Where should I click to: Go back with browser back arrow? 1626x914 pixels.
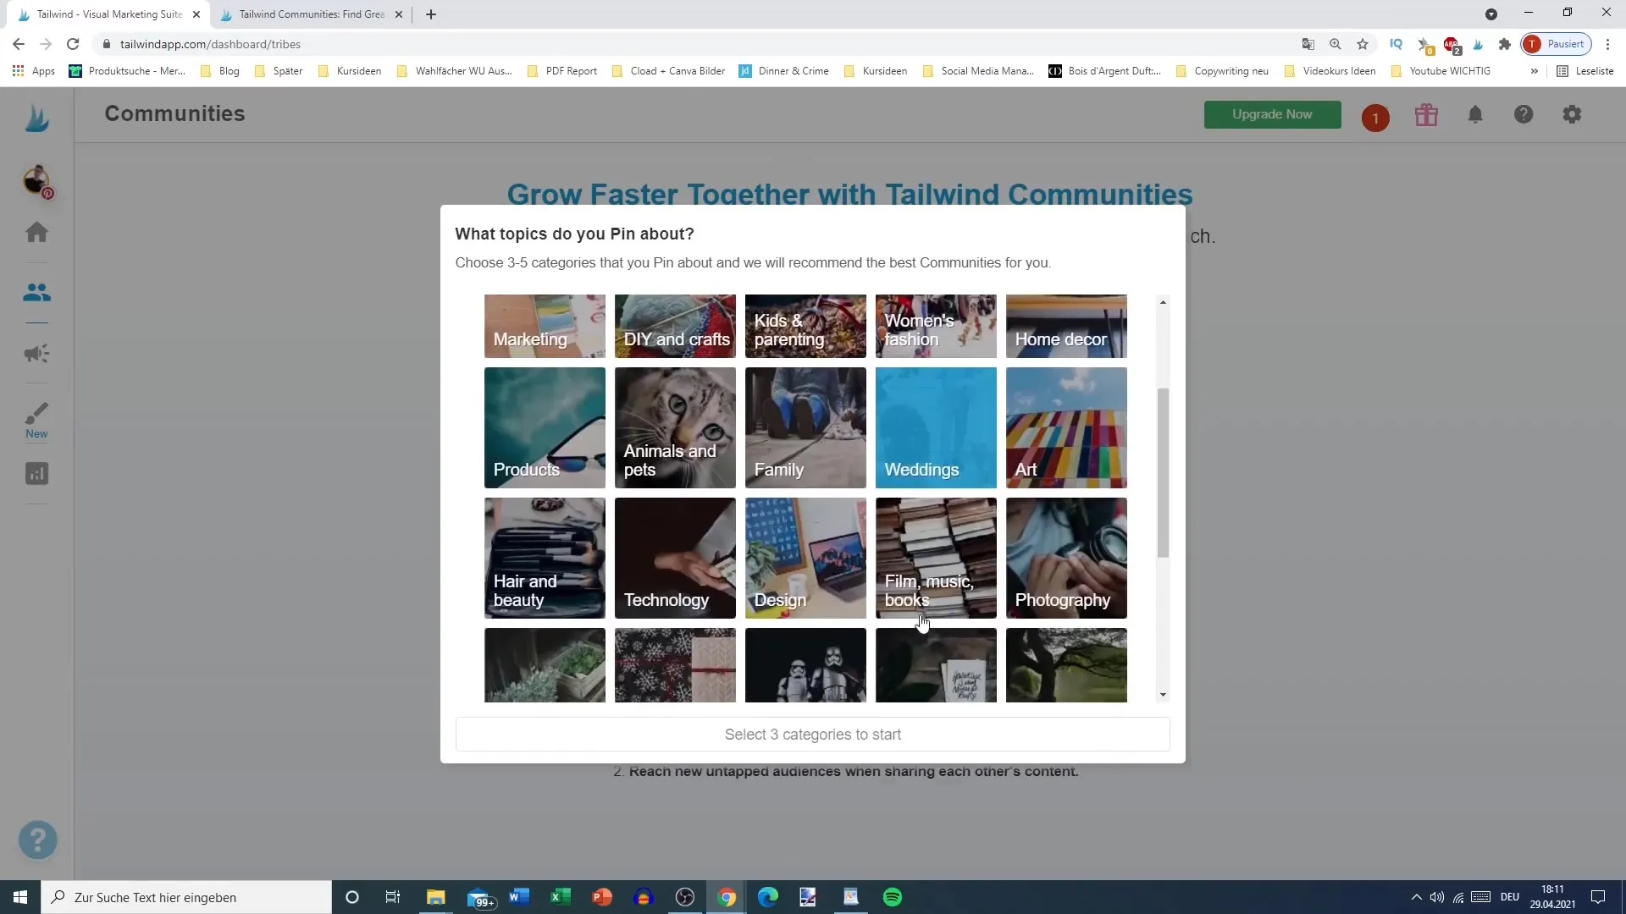(19, 44)
